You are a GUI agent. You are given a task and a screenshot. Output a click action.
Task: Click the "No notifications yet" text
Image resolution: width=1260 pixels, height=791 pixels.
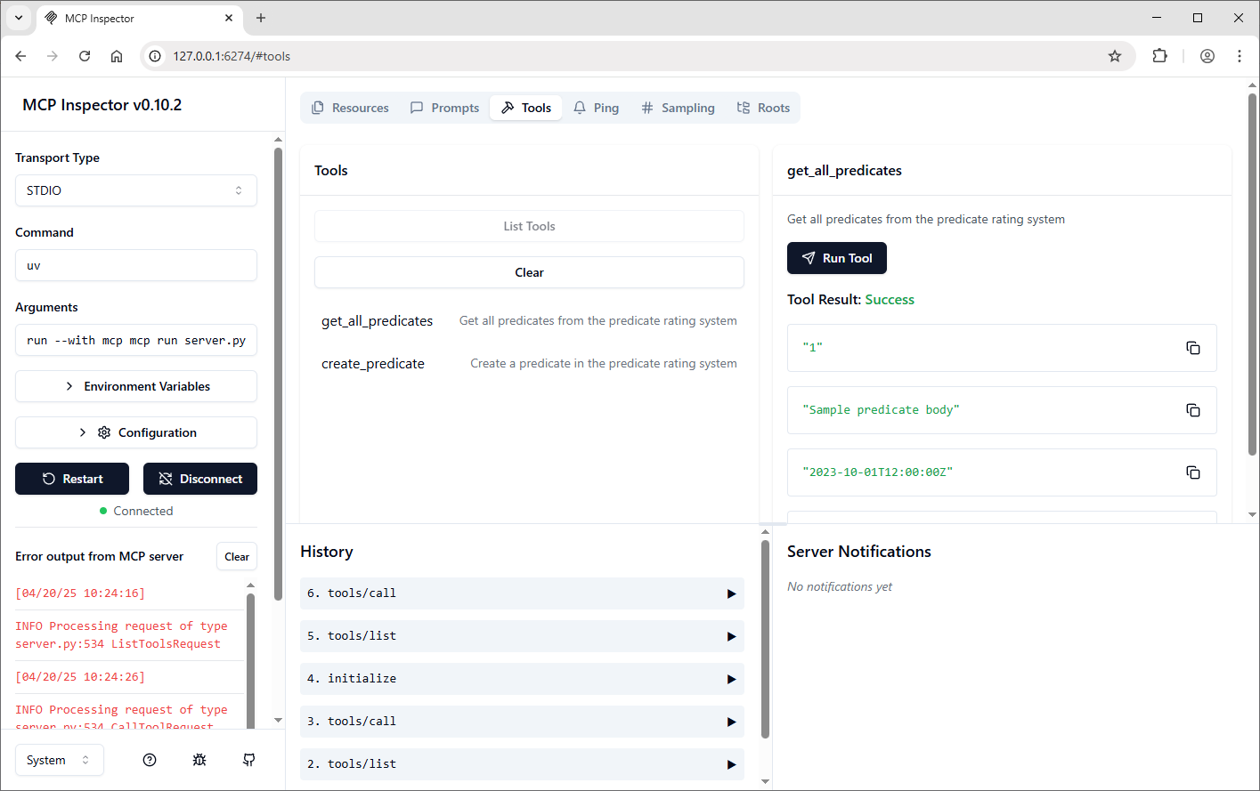click(x=840, y=586)
